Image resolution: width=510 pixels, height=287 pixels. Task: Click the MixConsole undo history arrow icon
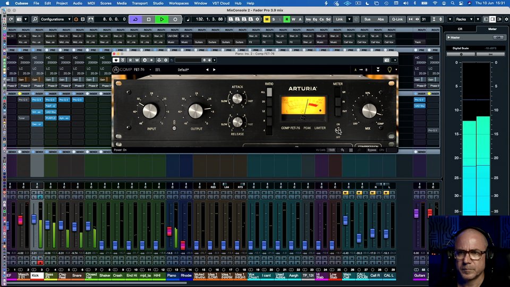tap(11, 19)
